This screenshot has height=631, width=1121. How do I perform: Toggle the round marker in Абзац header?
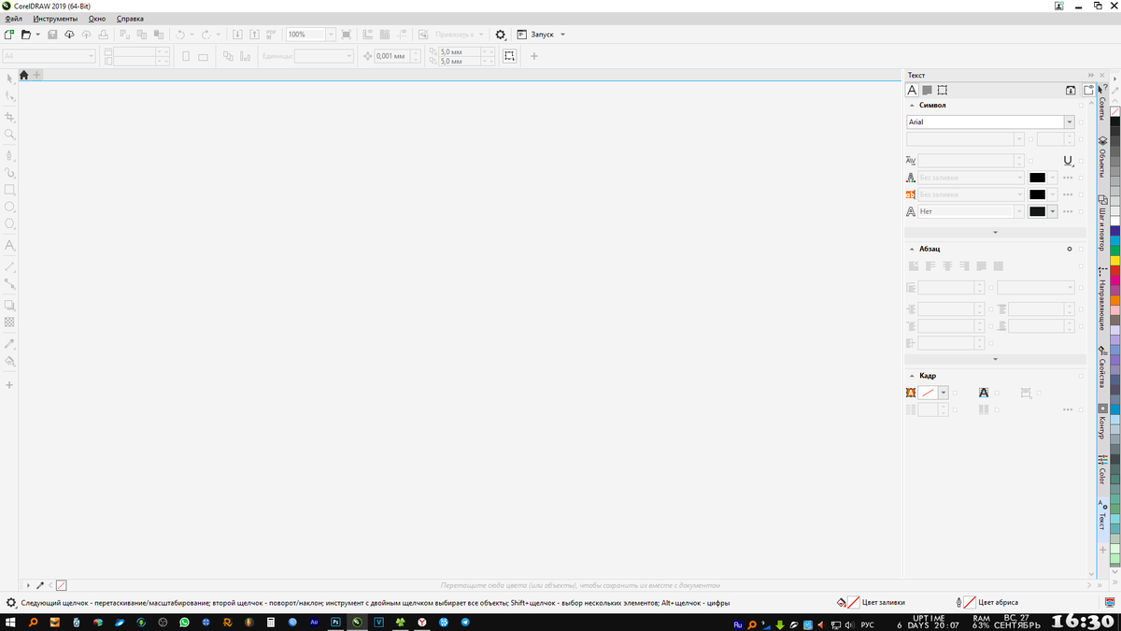(x=1069, y=249)
